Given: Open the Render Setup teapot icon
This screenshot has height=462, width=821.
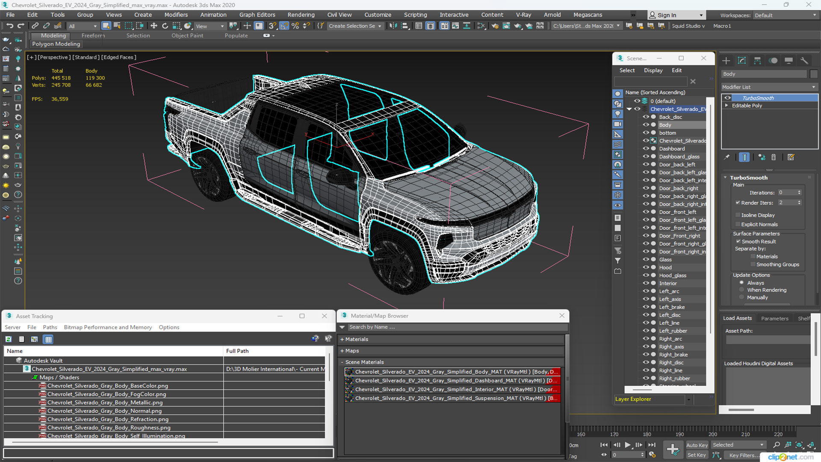Looking at the screenshot, I should pos(495,26).
